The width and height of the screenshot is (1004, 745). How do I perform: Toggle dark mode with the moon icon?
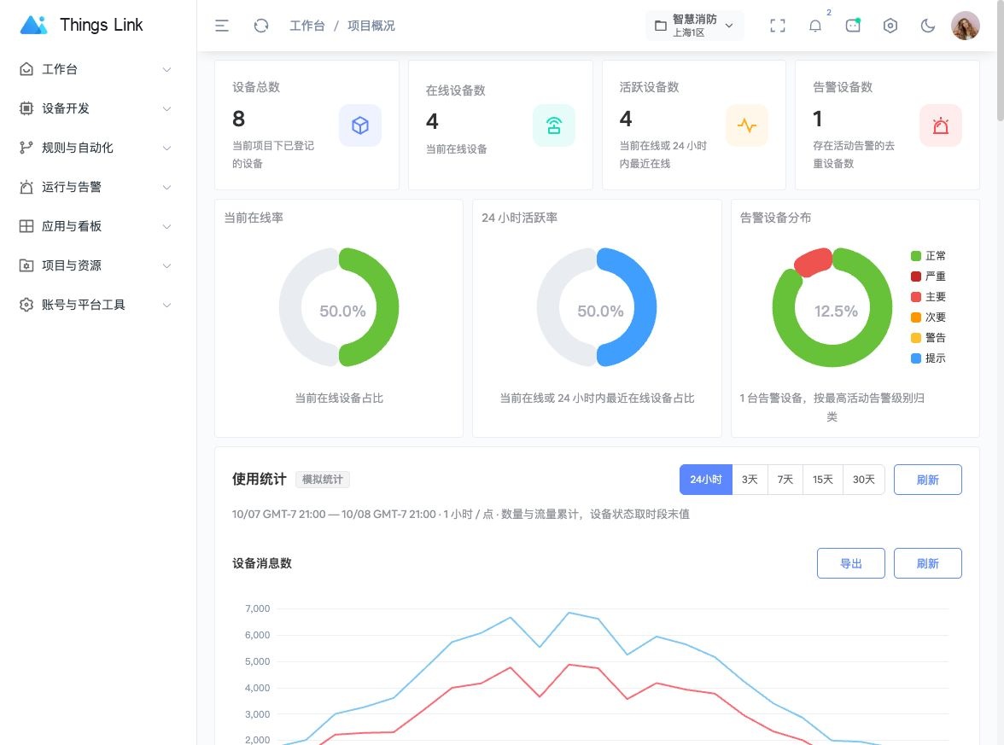[x=928, y=26]
